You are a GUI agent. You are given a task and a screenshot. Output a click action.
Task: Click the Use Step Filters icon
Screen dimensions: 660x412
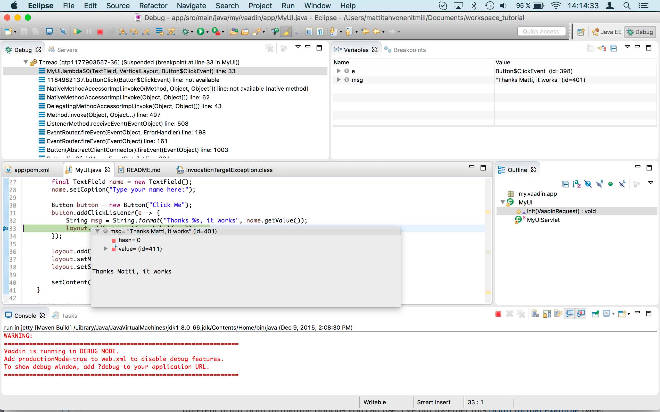point(171,32)
